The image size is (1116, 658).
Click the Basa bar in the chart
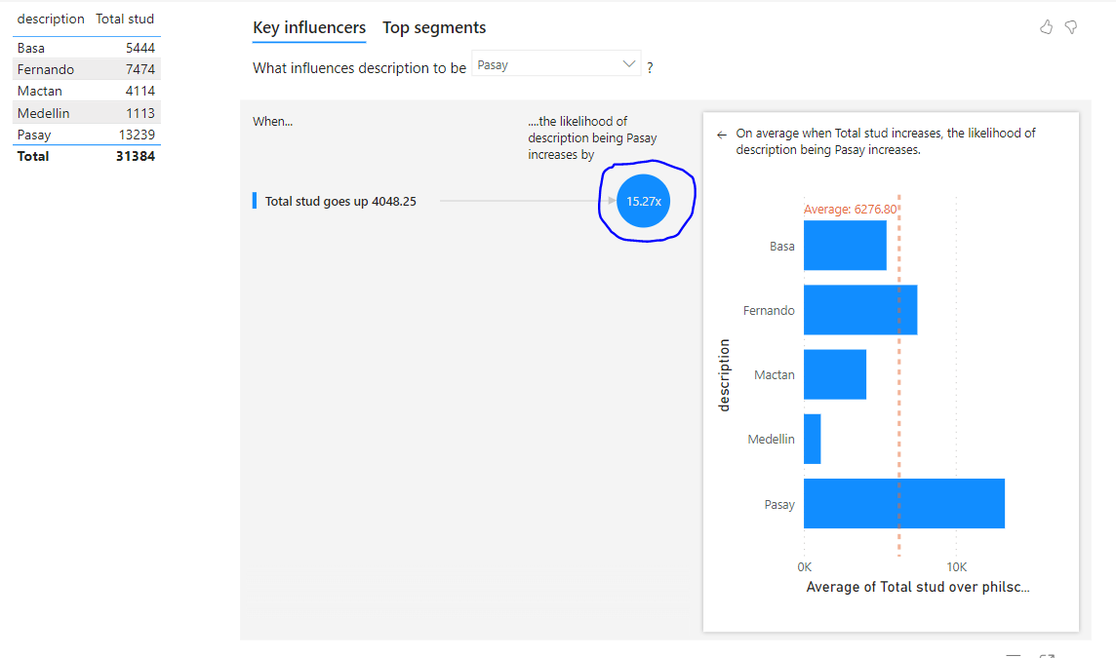[x=845, y=246]
